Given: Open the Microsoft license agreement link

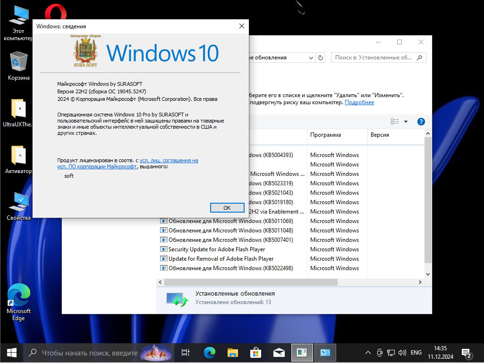Looking at the screenshot, I should click(128, 163).
